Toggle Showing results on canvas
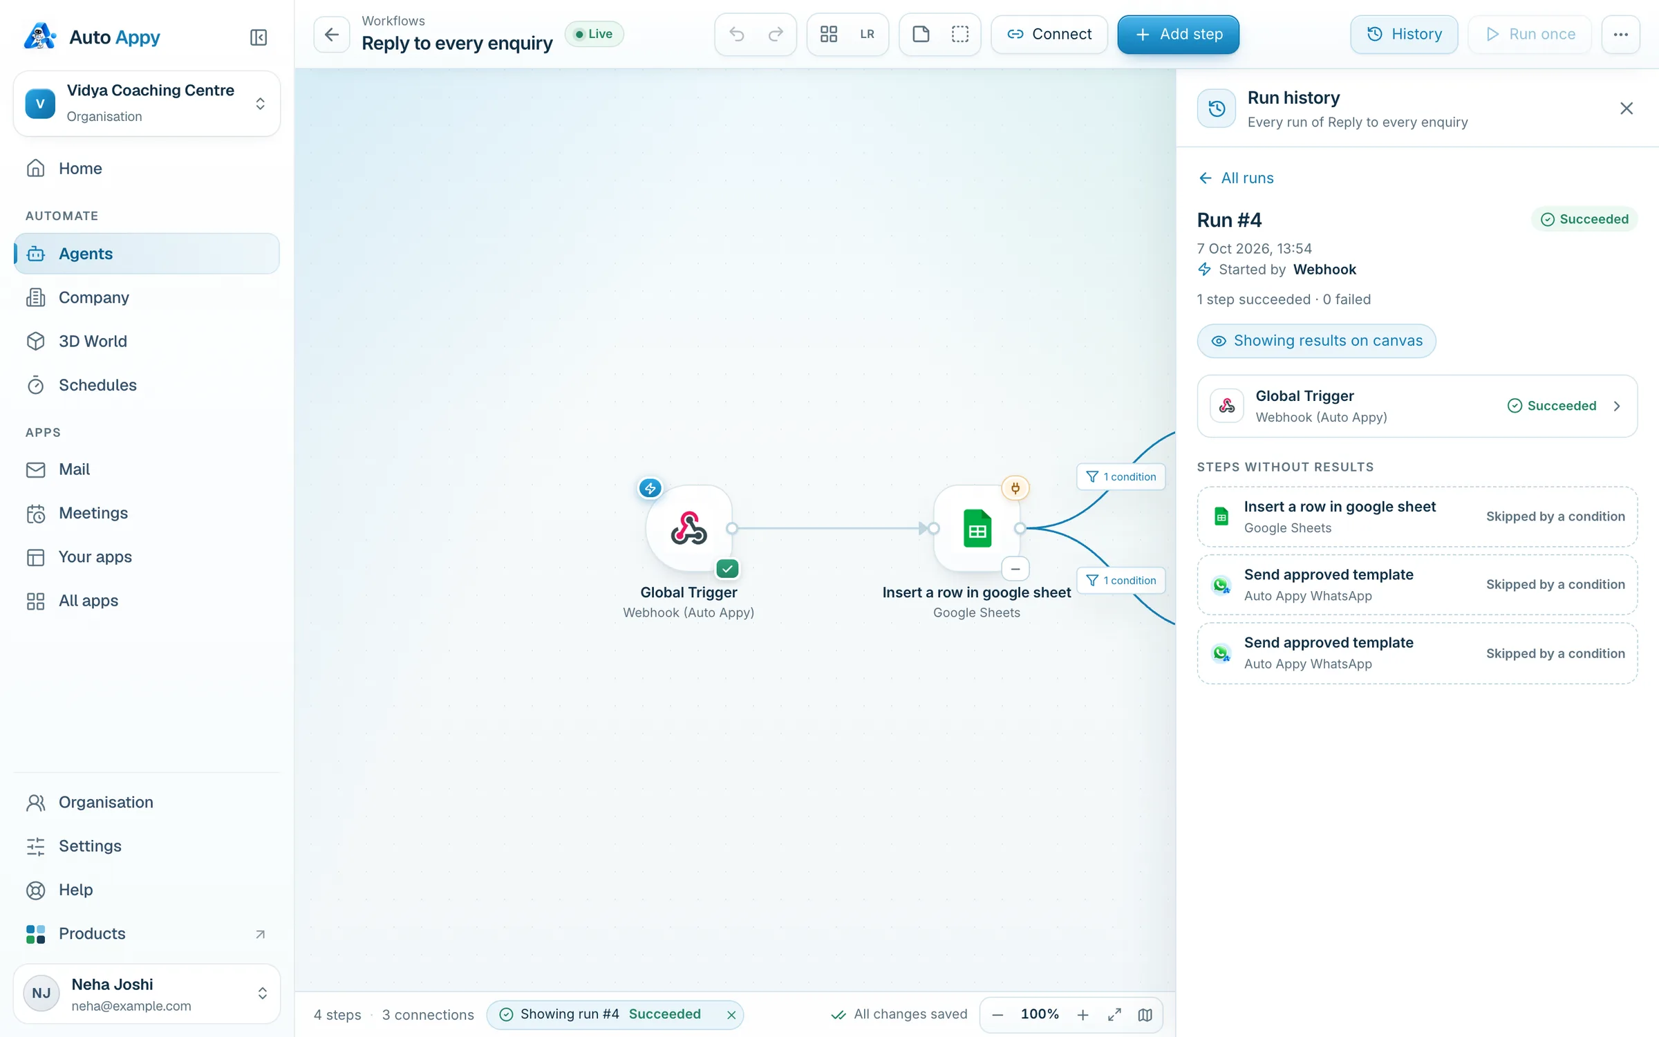1659x1037 pixels. point(1316,341)
